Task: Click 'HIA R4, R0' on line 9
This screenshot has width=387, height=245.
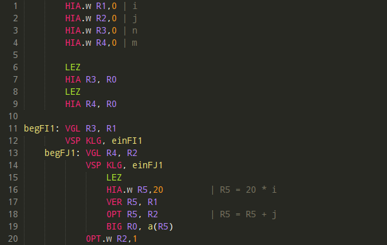Action: pos(91,104)
